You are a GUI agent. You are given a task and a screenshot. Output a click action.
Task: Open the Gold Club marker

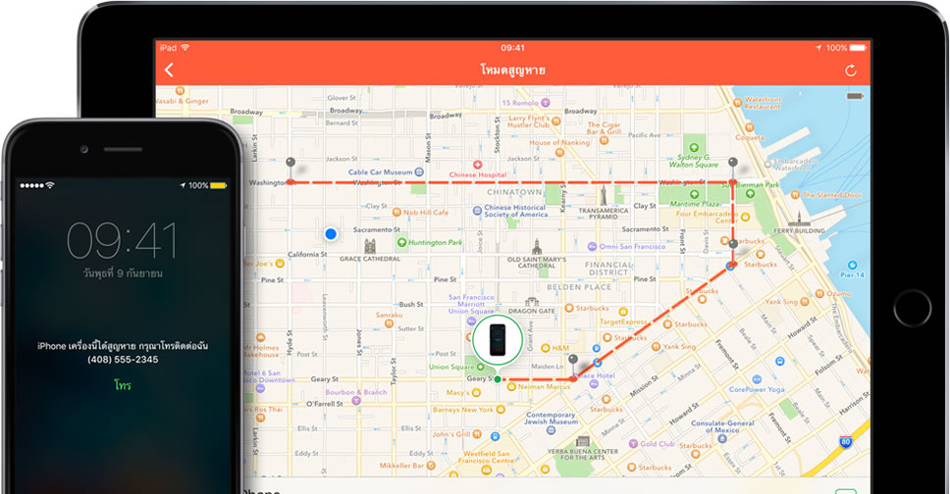tap(633, 444)
